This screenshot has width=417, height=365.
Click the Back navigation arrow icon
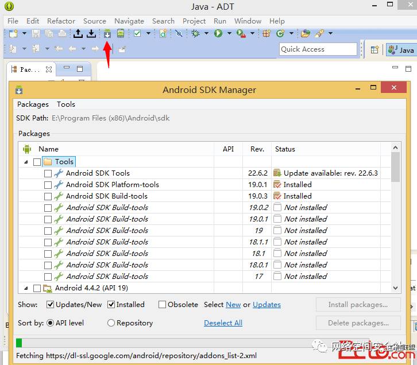point(72,49)
